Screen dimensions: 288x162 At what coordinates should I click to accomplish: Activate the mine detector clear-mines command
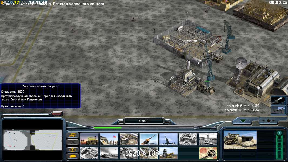pyautogui.click(x=208, y=153)
